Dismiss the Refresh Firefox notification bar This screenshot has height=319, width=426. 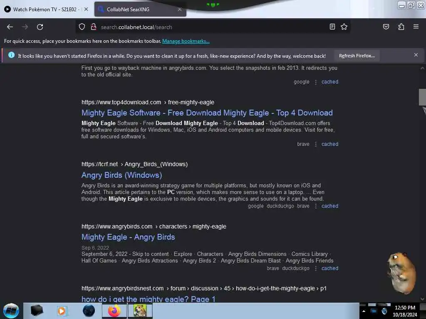(416, 55)
